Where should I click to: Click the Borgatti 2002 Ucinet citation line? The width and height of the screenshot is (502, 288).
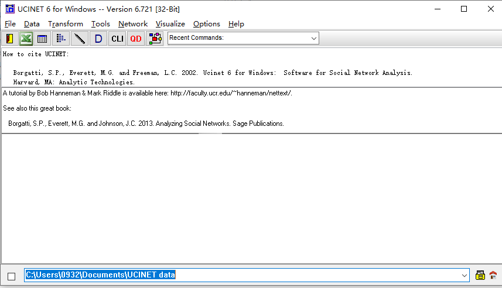pos(213,73)
